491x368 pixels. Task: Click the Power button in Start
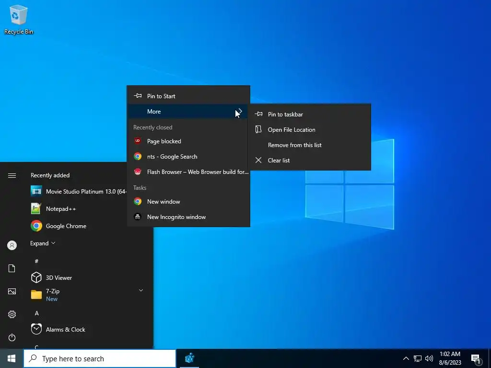tap(12, 337)
